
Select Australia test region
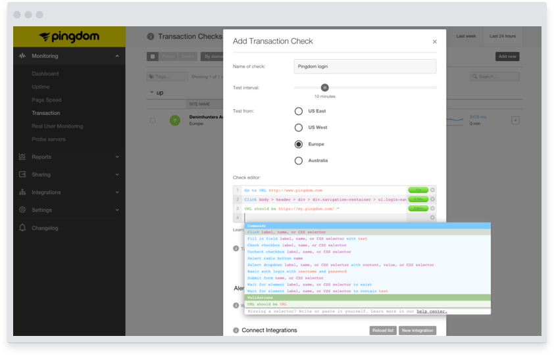point(299,160)
